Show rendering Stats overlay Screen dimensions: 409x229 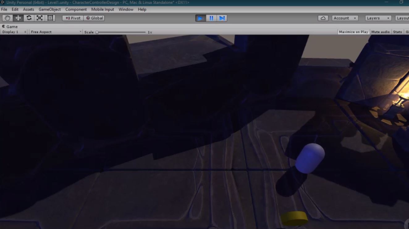397,32
